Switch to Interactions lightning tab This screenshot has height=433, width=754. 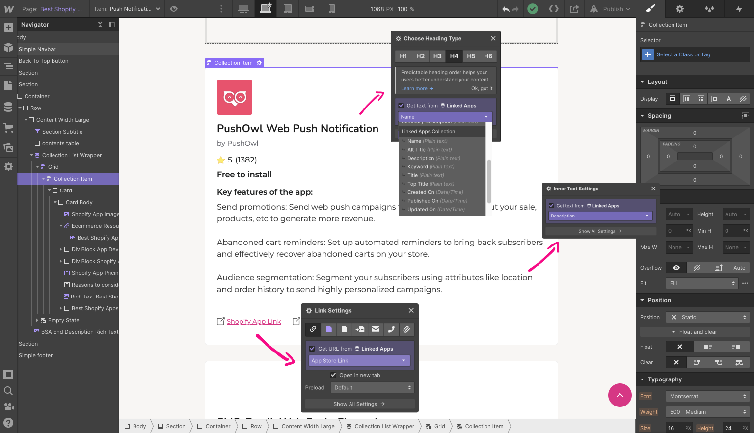739,9
